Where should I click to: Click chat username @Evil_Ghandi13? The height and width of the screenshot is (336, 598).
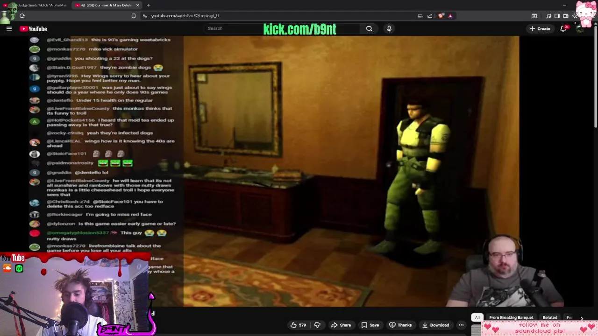pos(67,40)
